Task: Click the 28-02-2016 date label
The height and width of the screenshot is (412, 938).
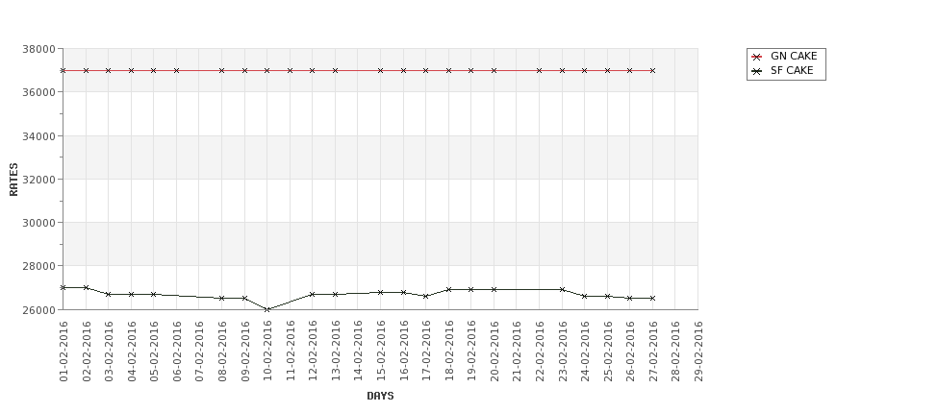Action: pyautogui.click(x=676, y=351)
